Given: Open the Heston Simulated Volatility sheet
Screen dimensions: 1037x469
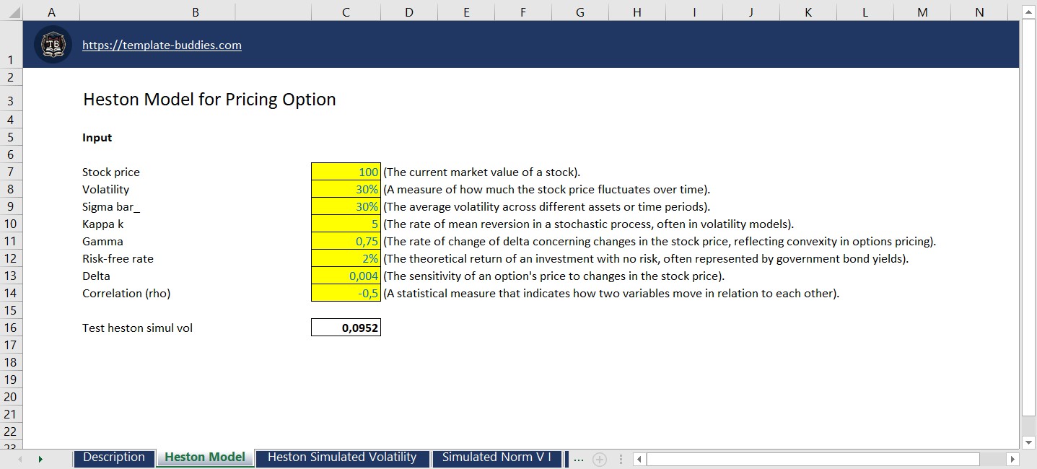Looking at the screenshot, I should 342,457.
